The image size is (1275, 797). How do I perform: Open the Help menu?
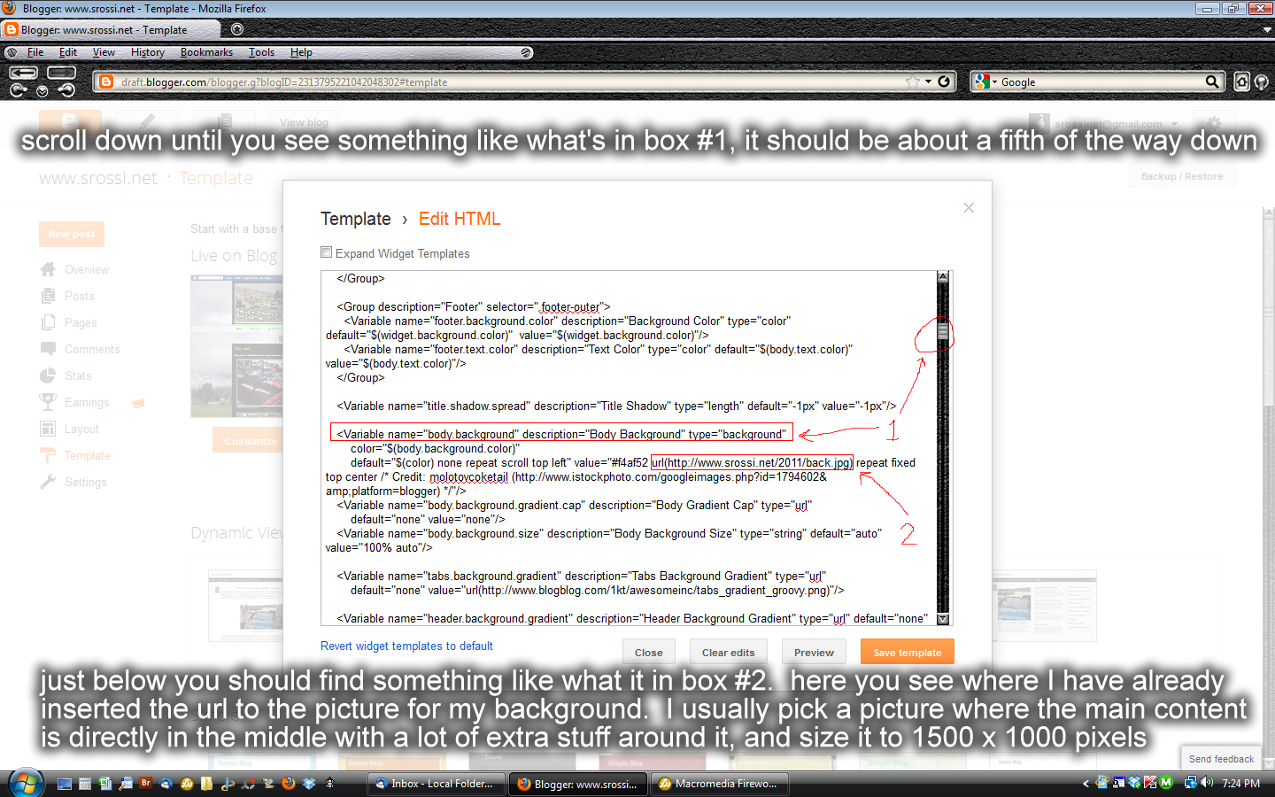[301, 52]
